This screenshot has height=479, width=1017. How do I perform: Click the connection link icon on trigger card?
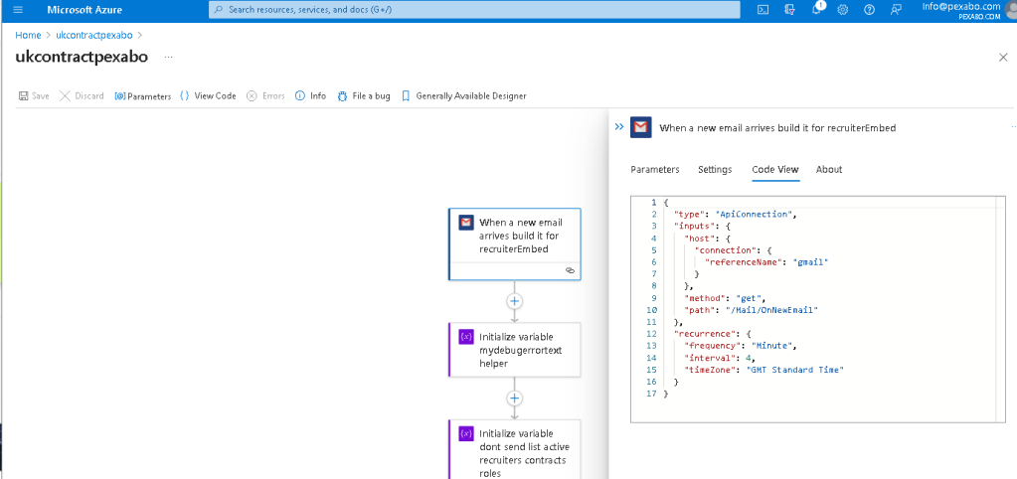pos(570,270)
